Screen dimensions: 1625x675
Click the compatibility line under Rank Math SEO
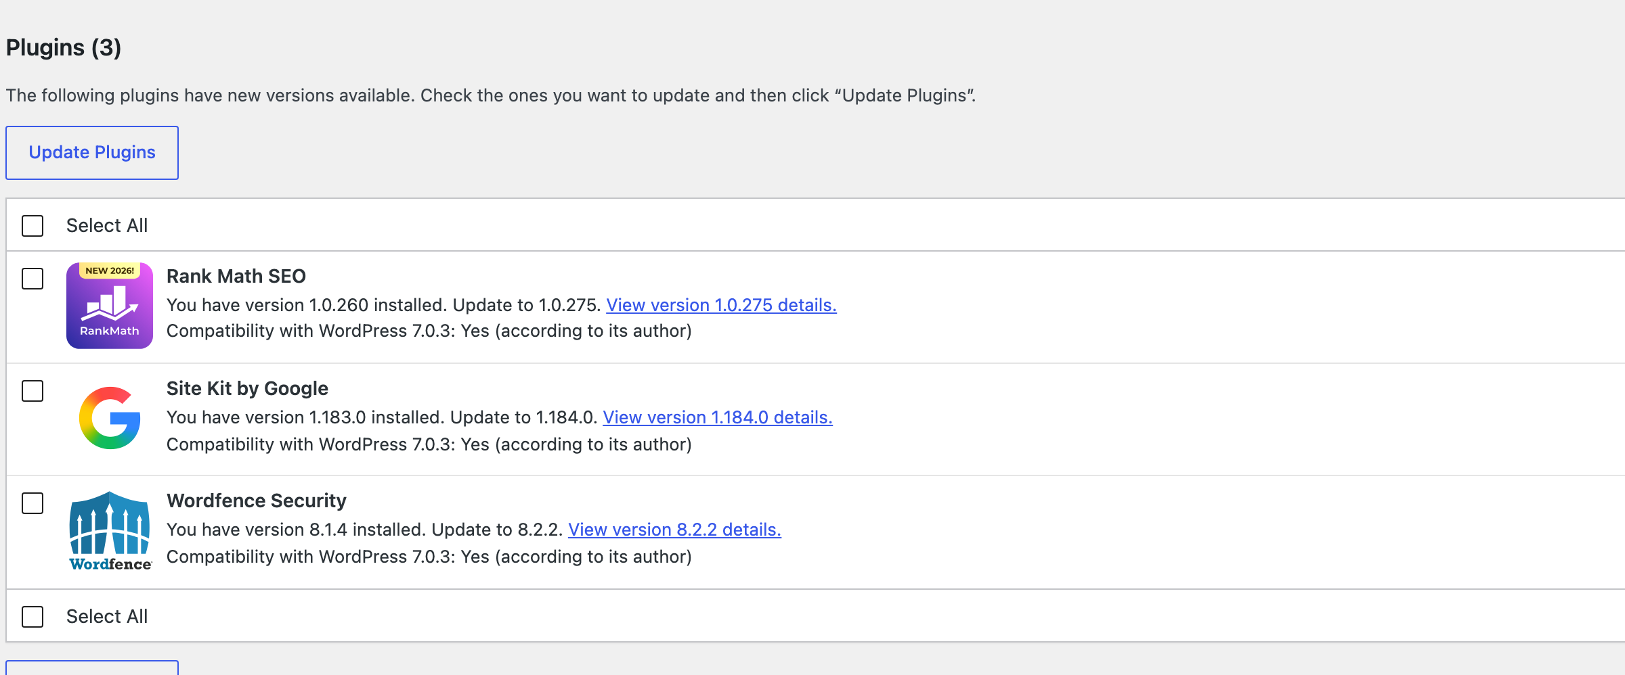point(429,331)
